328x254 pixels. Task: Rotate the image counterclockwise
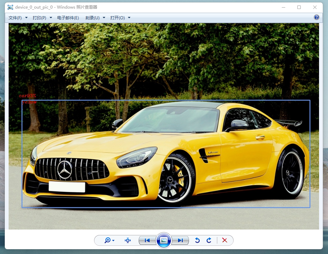197,241
